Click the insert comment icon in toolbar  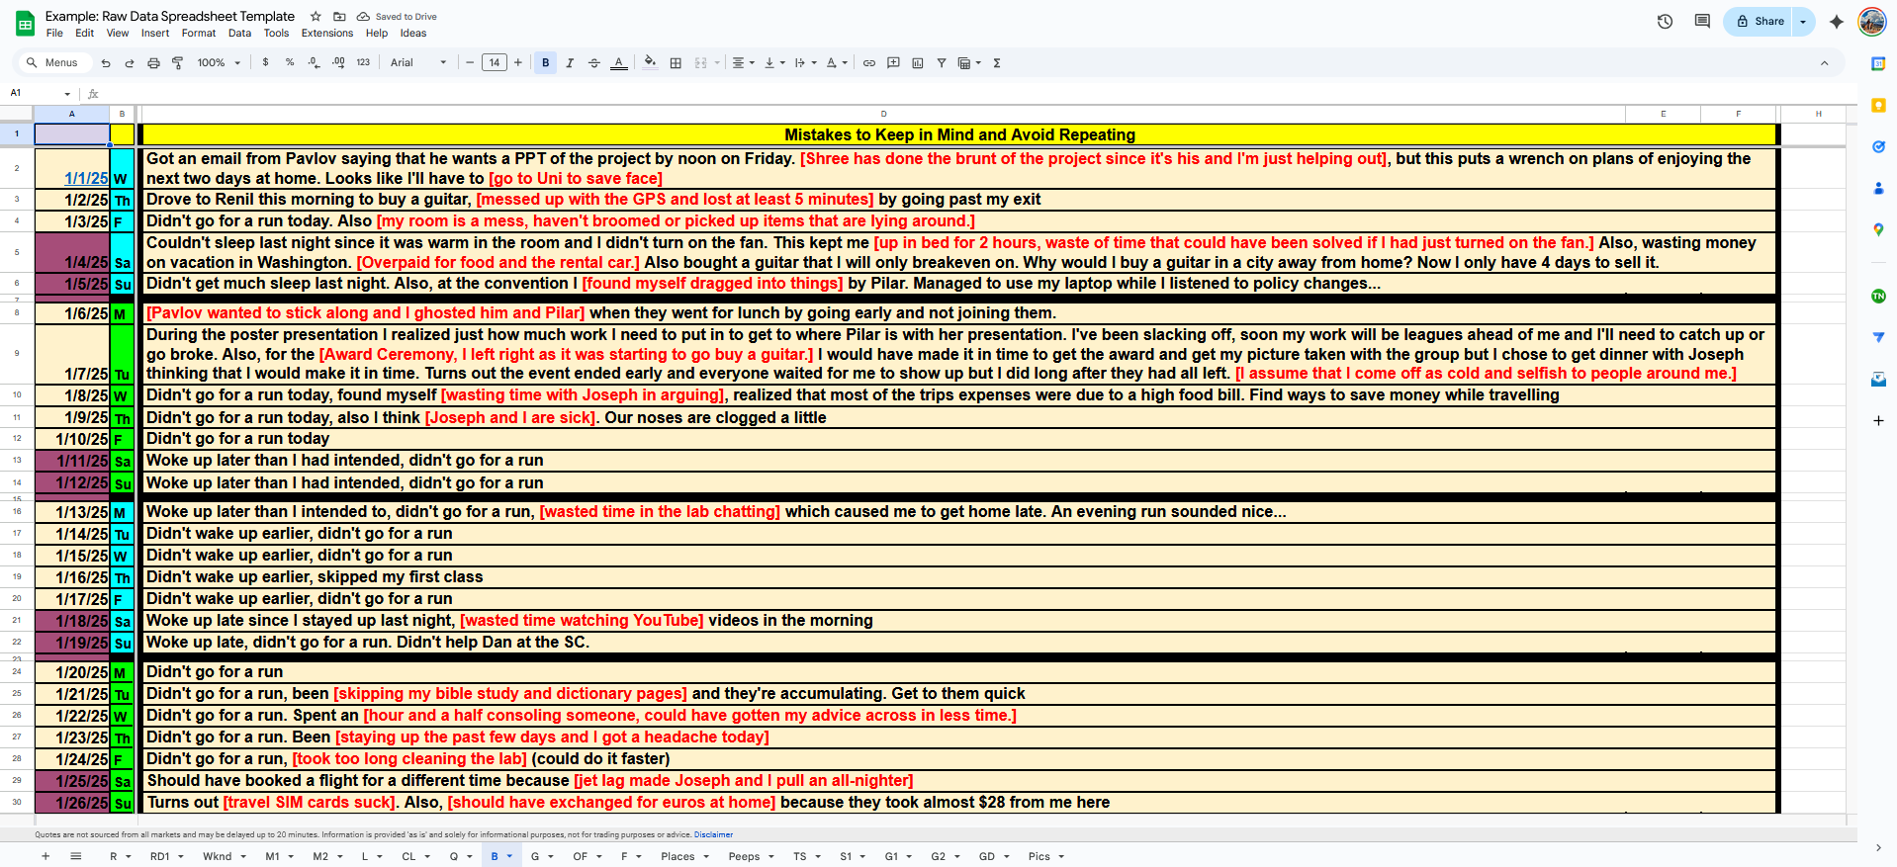(x=893, y=63)
